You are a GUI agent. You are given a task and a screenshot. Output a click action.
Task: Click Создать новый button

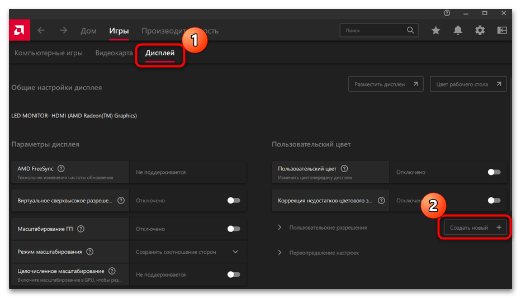pyautogui.click(x=475, y=228)
